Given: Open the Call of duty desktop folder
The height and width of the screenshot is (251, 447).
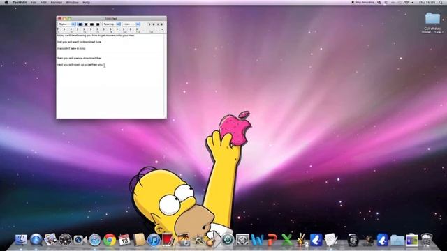Looking at the screenshot, I should coord(432,22).
